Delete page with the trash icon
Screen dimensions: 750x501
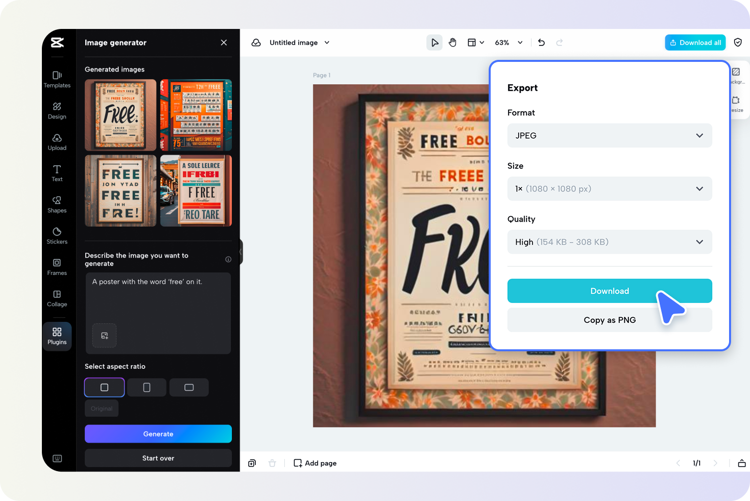point(272,463)
